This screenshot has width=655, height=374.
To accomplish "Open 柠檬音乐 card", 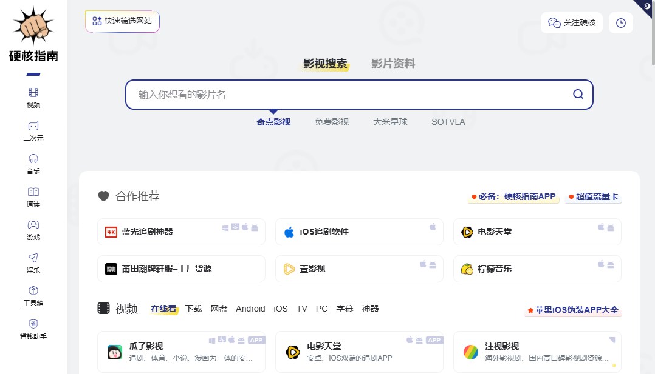I will [x=537, y=269].
